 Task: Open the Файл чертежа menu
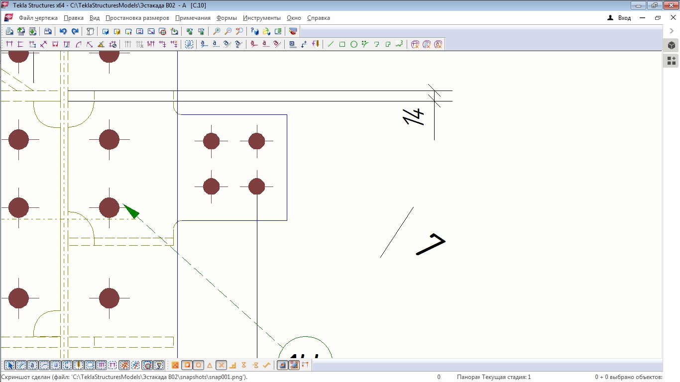pos(38,18)
